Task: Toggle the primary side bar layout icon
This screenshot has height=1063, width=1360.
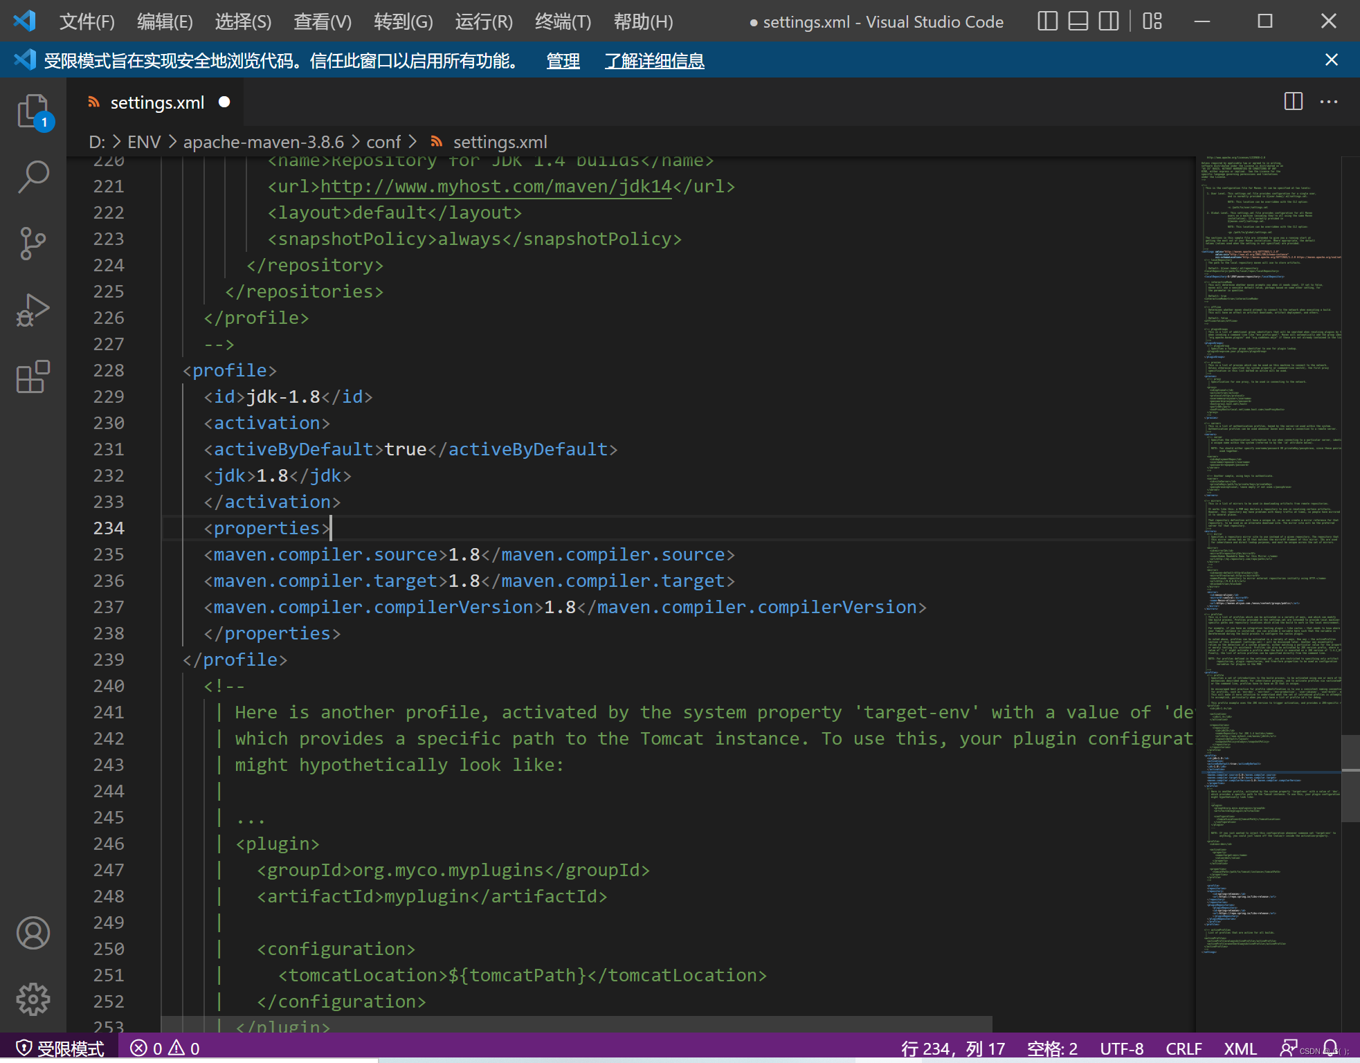Action: (1047, 21)
